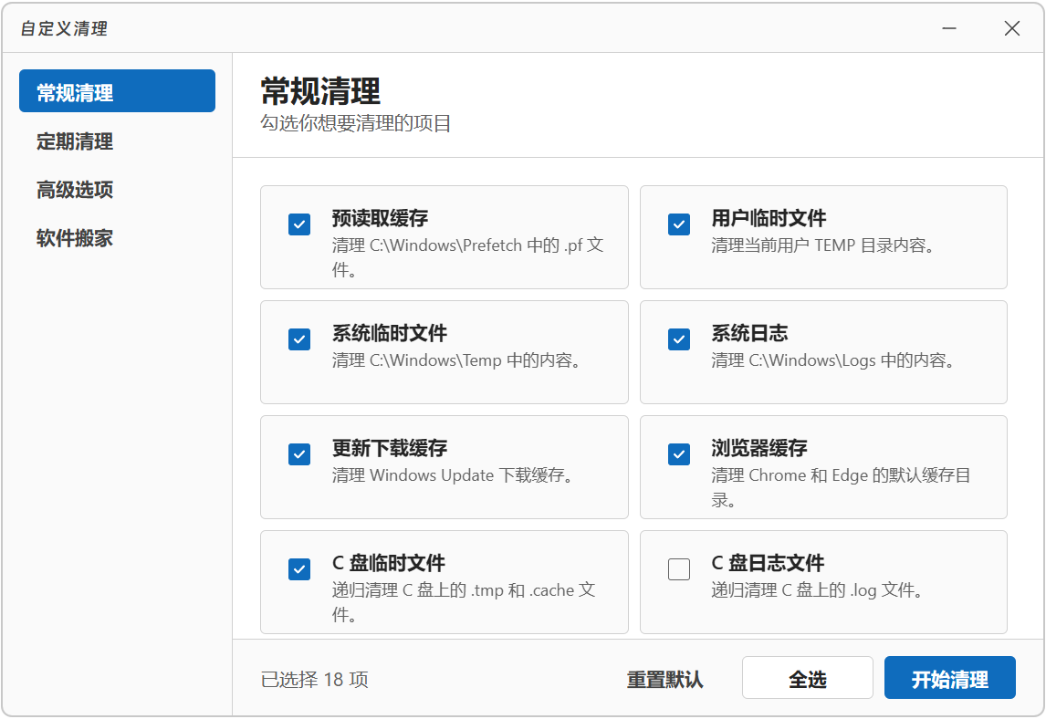Click the TEMP 目录内容 description text
Image resolution: width=1046 pixels, height=719 pixels.
(823, 245)
